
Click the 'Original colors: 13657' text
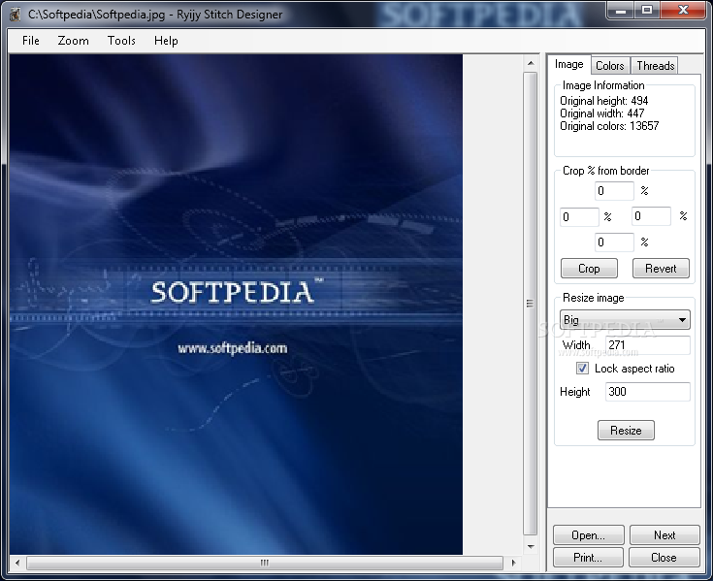pyautogui.click(x=609, y=126)
